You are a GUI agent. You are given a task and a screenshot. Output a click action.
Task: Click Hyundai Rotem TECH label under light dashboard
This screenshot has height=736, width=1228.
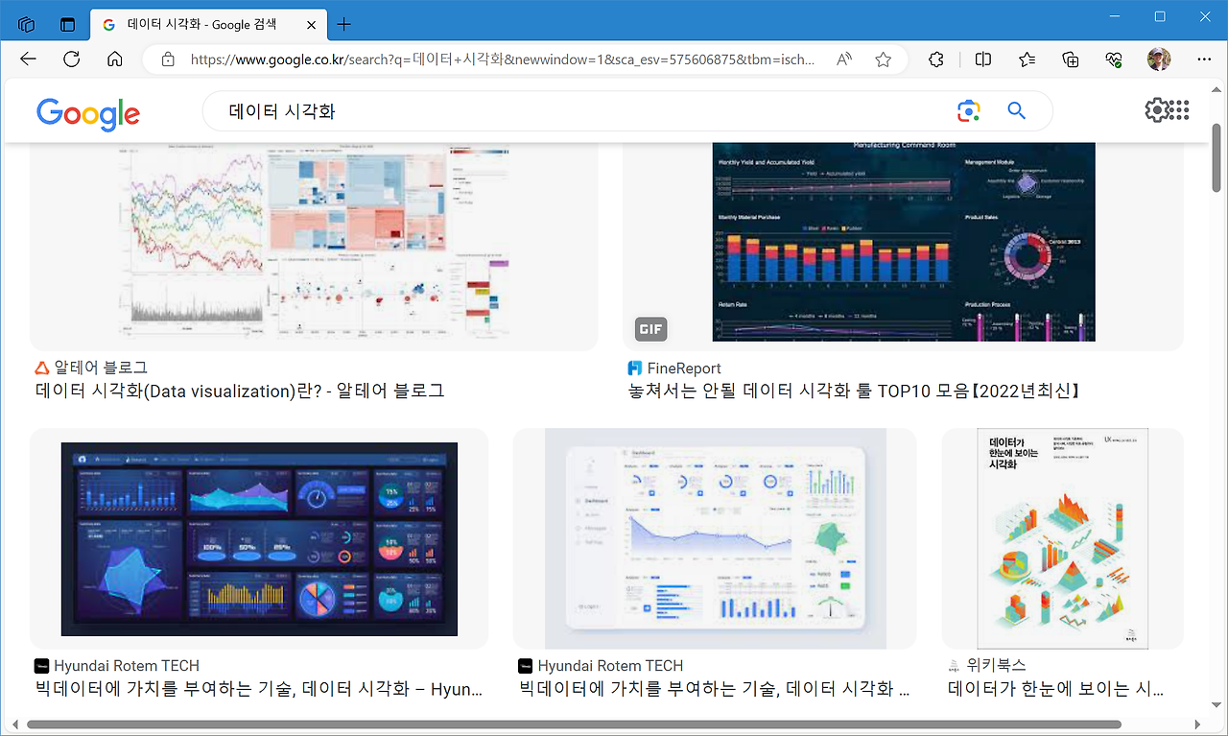click(x=610, y=666)
